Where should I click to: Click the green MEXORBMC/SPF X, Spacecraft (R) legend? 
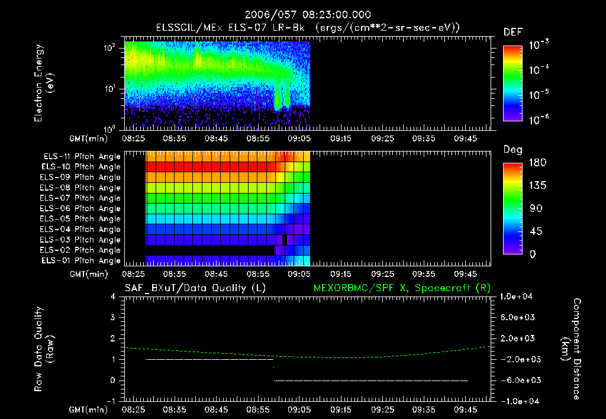pyautogui.click(x=402, y=288)
